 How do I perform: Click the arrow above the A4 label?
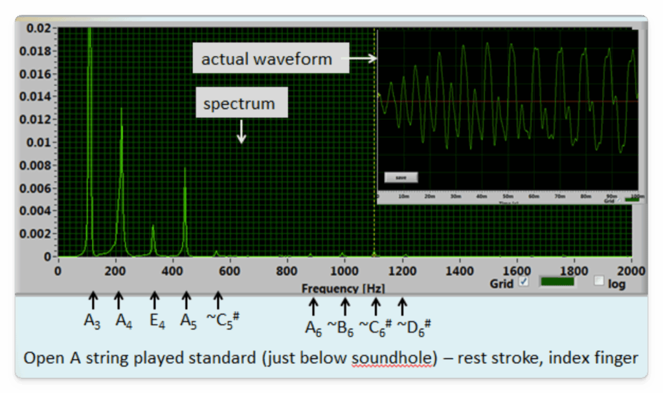point(118,300)
